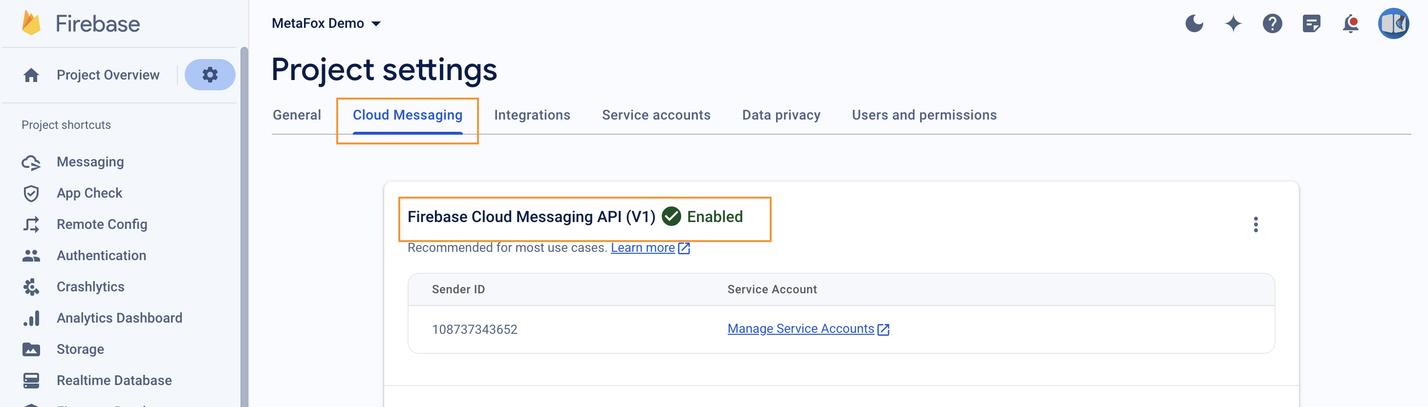1428x407 pixels.
Task: Toggle dark mode moon icon
Action: (x=1193, y=24)
